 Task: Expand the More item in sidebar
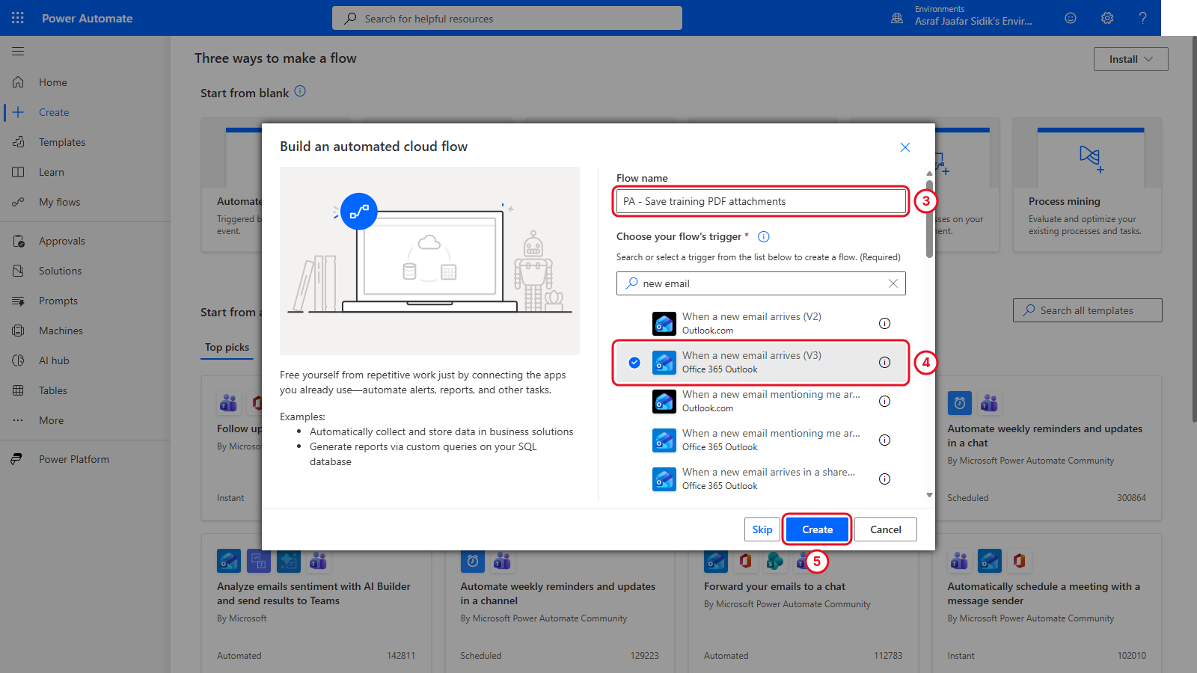click(x=85, y=420)
